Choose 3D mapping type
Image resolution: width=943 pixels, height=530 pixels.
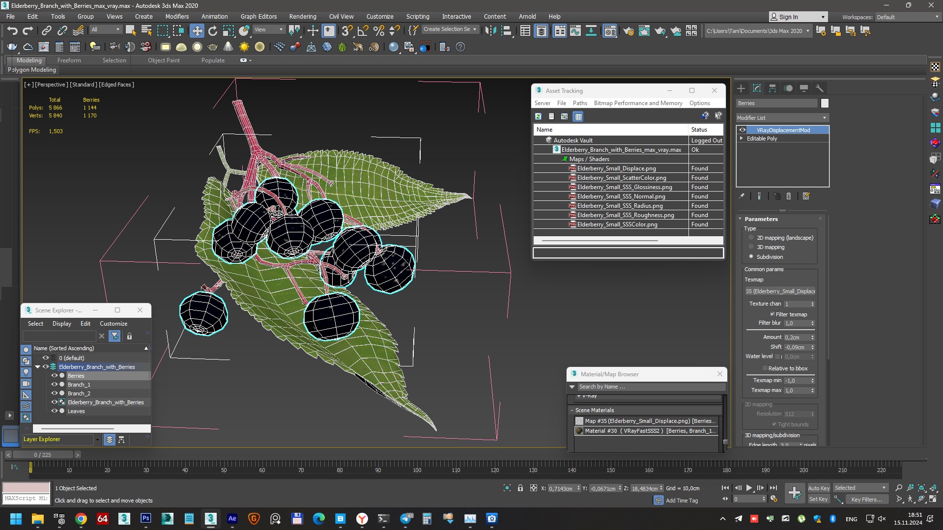click(751, 247)
